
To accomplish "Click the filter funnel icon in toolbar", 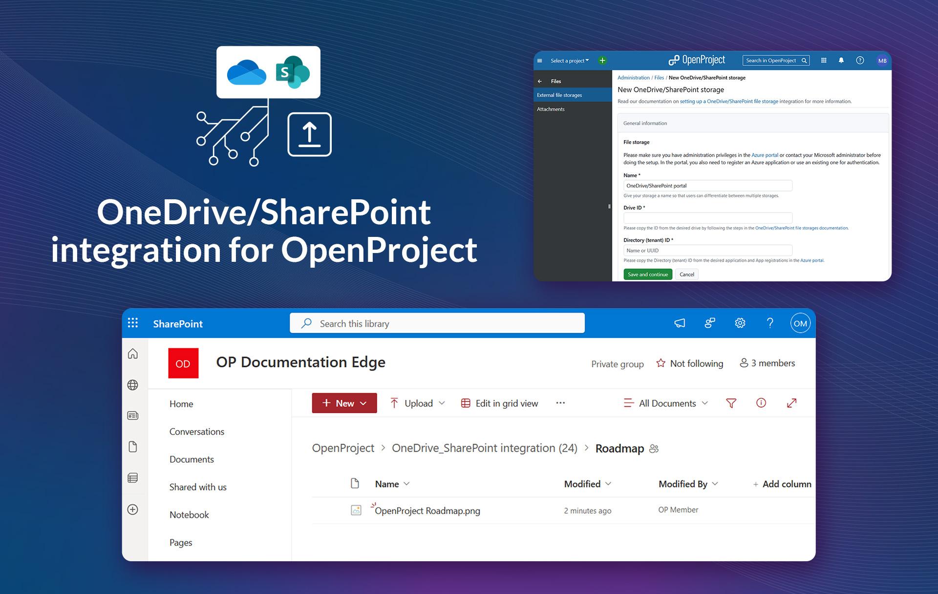I will [731, 403].
